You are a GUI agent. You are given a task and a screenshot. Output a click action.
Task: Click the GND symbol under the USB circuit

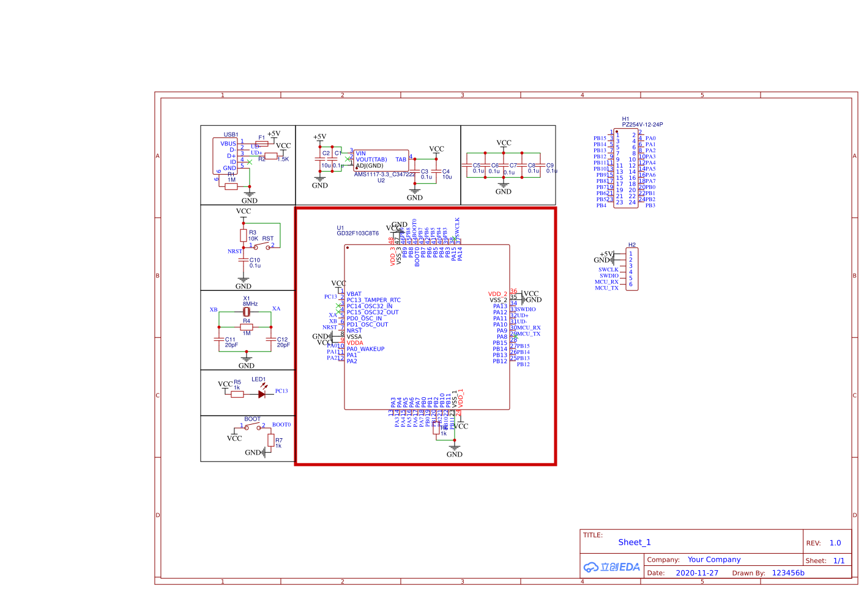click(x=250, y=196)
